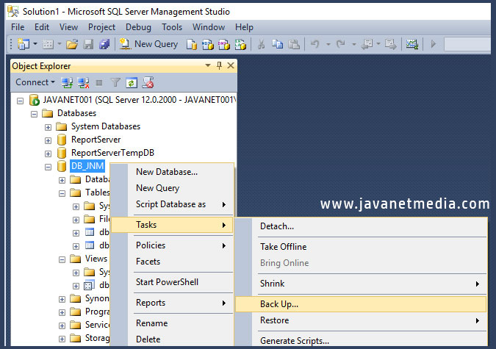This screenshot has width=496, height=349.
Task: Click Database Engine Query icon
Action: [191, 44]
